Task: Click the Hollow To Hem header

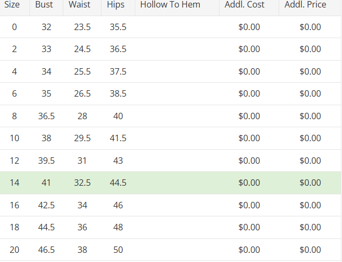Action: pyautogui.click(x=170, y=5)
